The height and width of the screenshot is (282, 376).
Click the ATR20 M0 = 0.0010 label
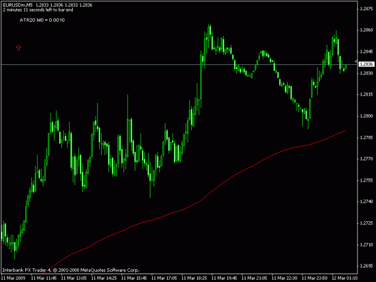coord(42,20)
